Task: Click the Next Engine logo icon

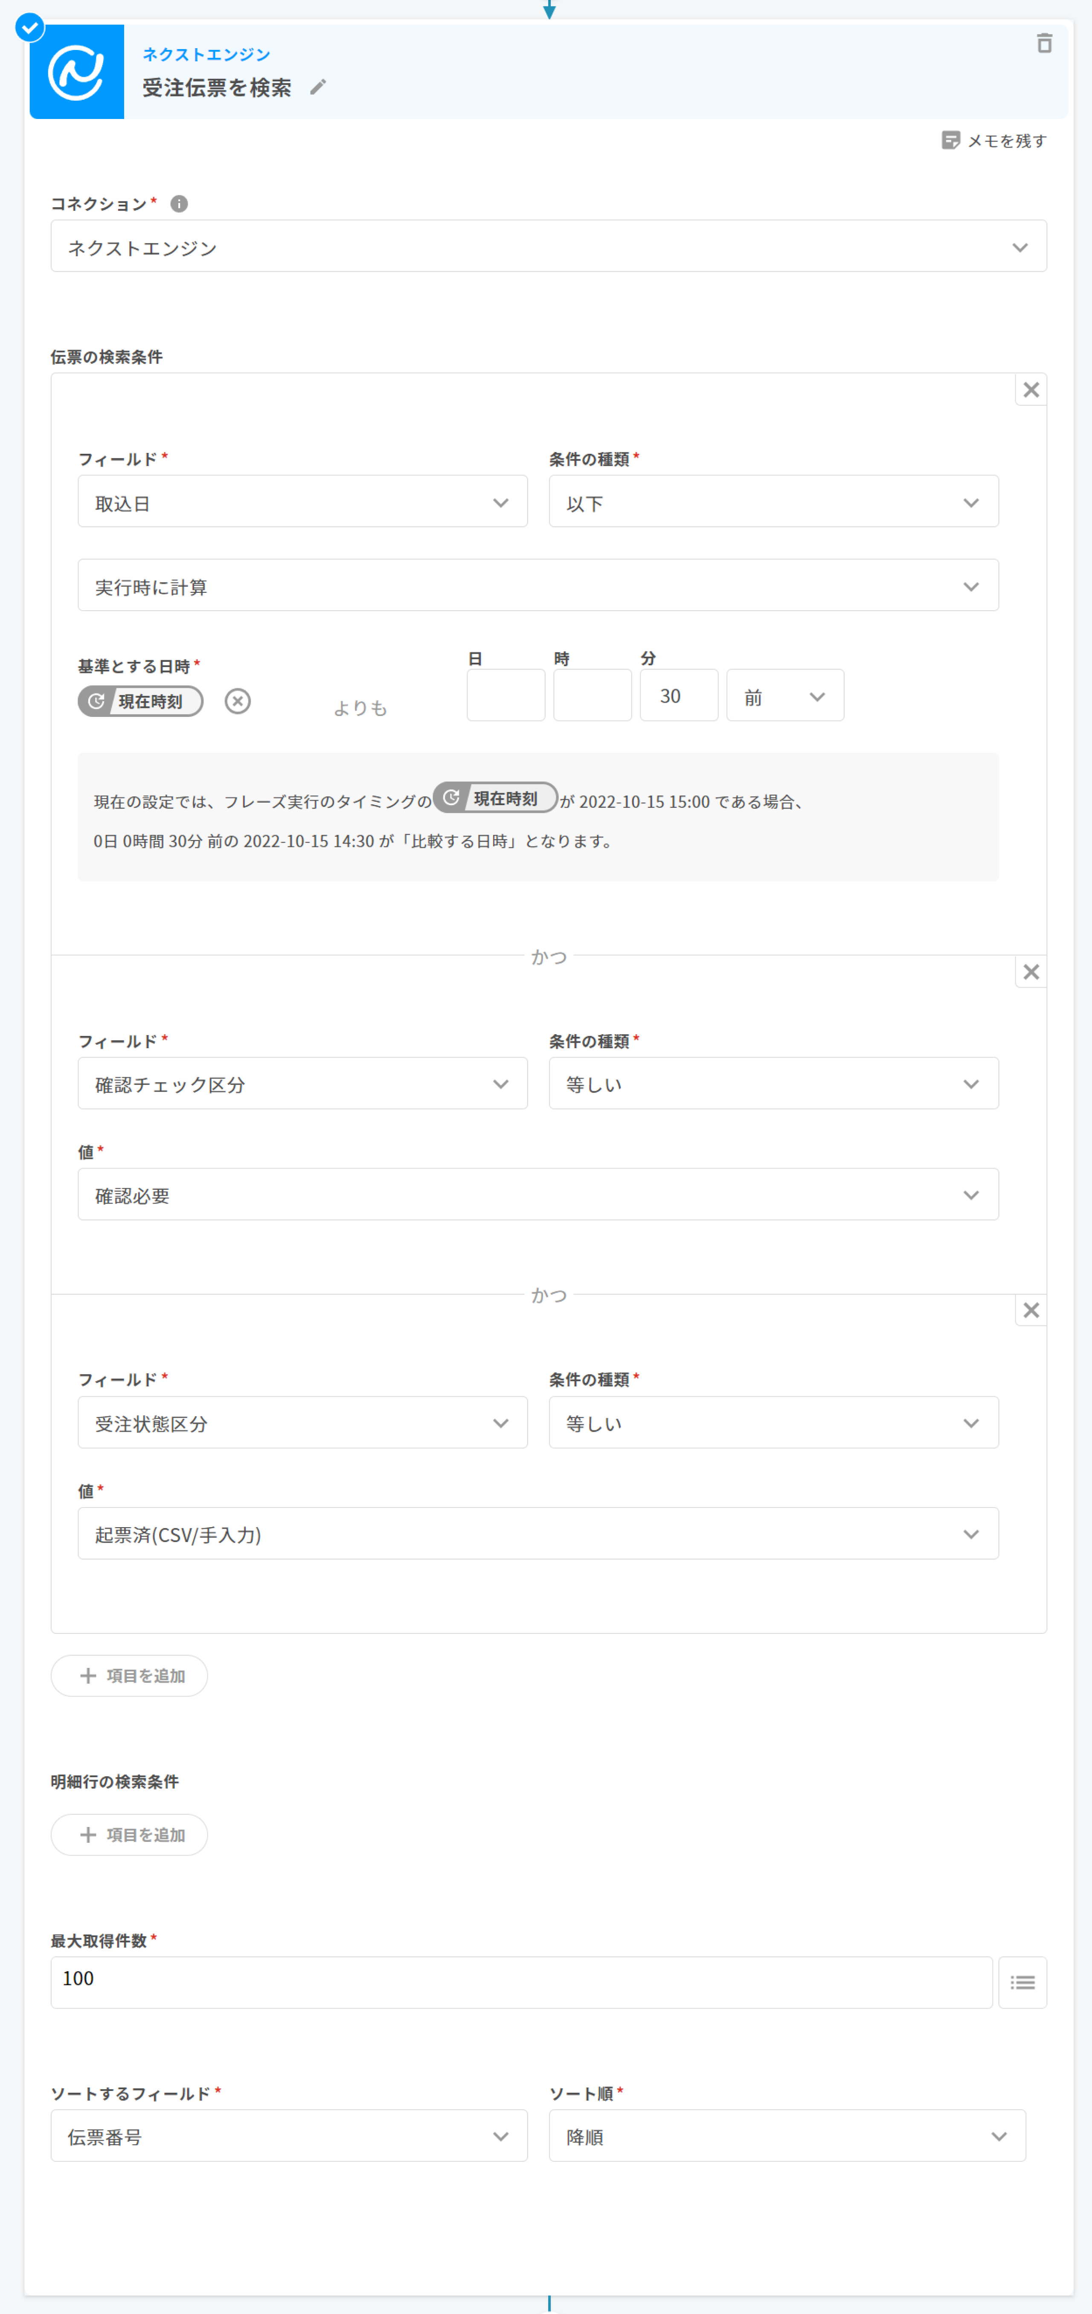Action: (77, 72)
